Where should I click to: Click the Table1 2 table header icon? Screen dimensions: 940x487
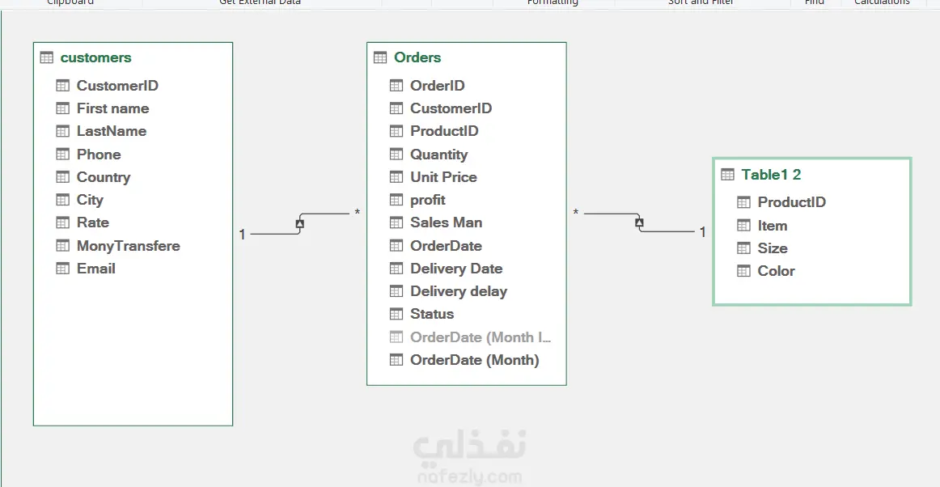coord(727,175)
